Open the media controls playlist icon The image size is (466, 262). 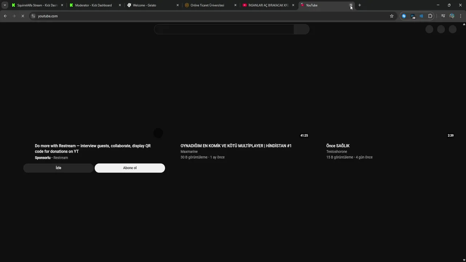coord(443,16)
